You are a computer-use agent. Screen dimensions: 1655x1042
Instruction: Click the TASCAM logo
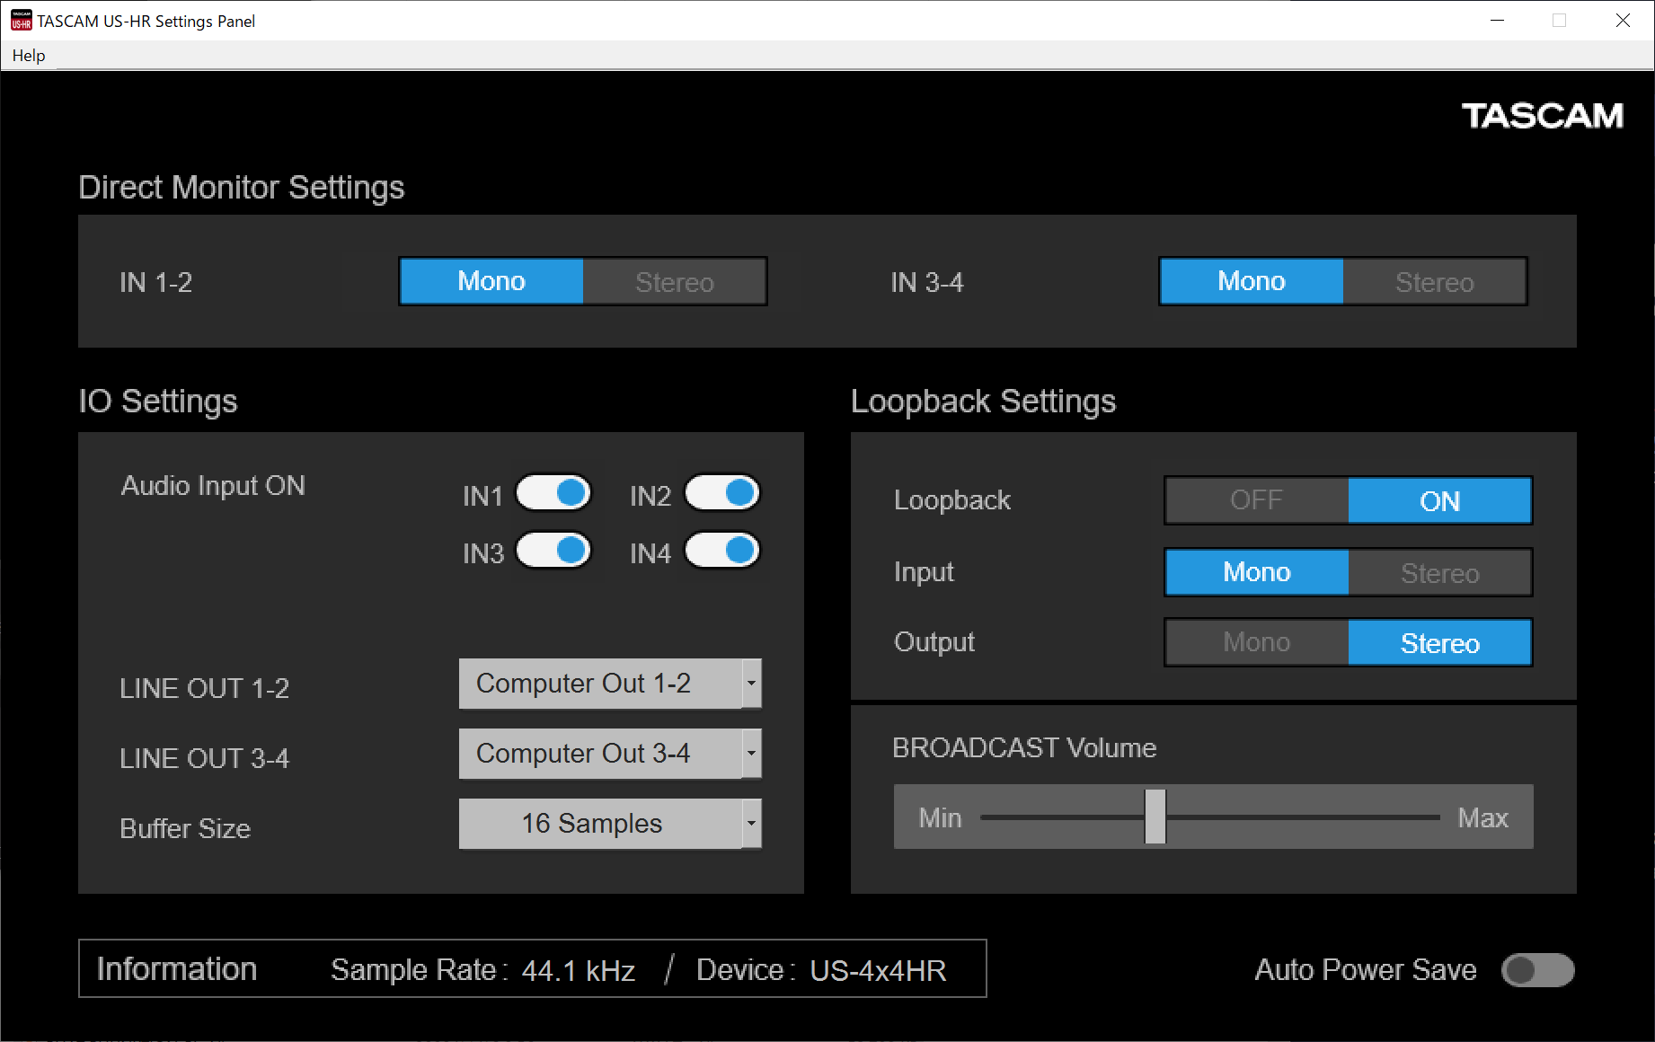click(1542, 116)
